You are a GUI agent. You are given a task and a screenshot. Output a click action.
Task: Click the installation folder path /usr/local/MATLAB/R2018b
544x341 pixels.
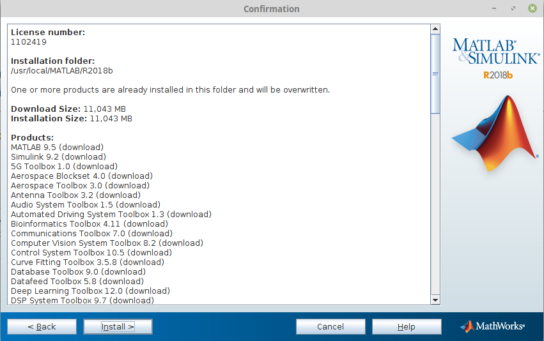[62, 71]
